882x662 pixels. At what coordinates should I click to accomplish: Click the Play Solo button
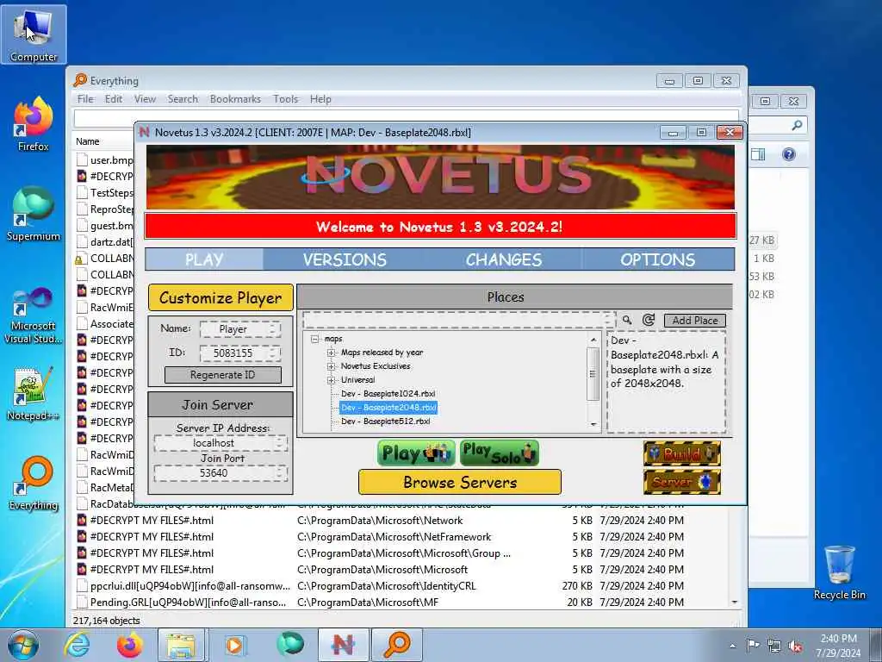click(500, 453)
